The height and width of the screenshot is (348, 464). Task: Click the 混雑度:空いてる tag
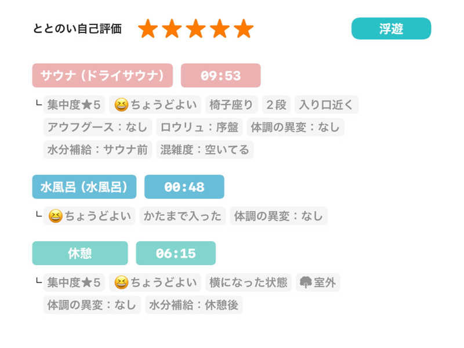[x=204, y=150]
